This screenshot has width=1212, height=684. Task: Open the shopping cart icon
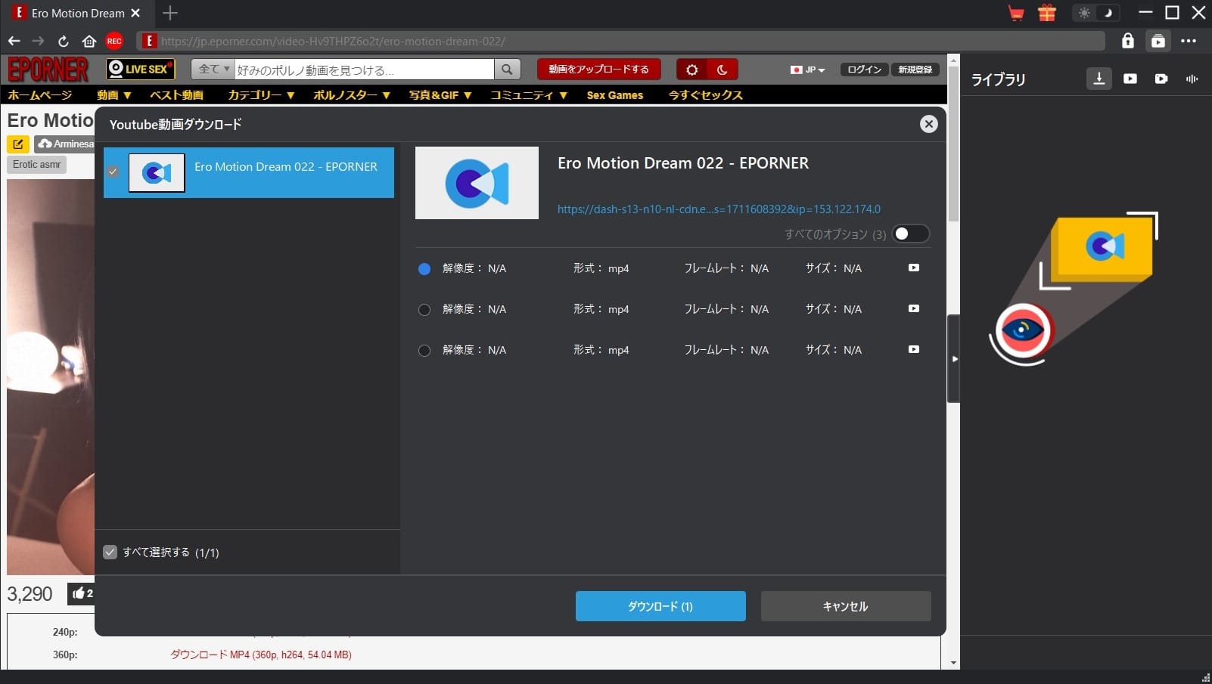click(x=1016, y=13)
